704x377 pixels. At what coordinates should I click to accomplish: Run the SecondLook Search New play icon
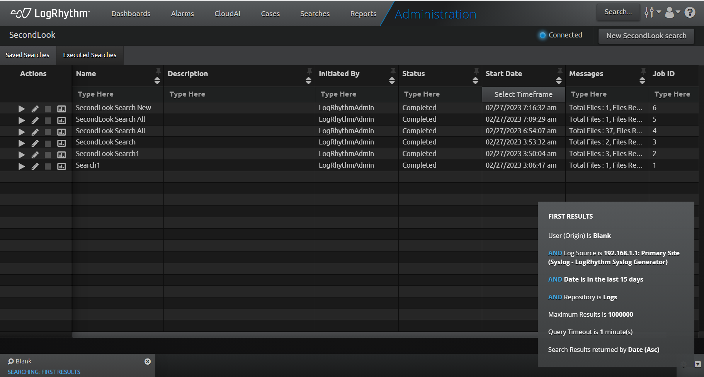click(x=22, y=109)
